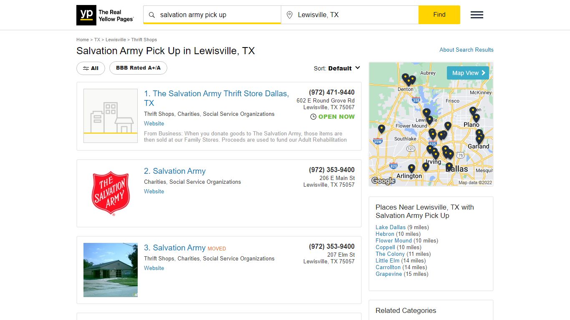
Task: Click the MOVED label on third listing
Action: (x=217, y=249)
